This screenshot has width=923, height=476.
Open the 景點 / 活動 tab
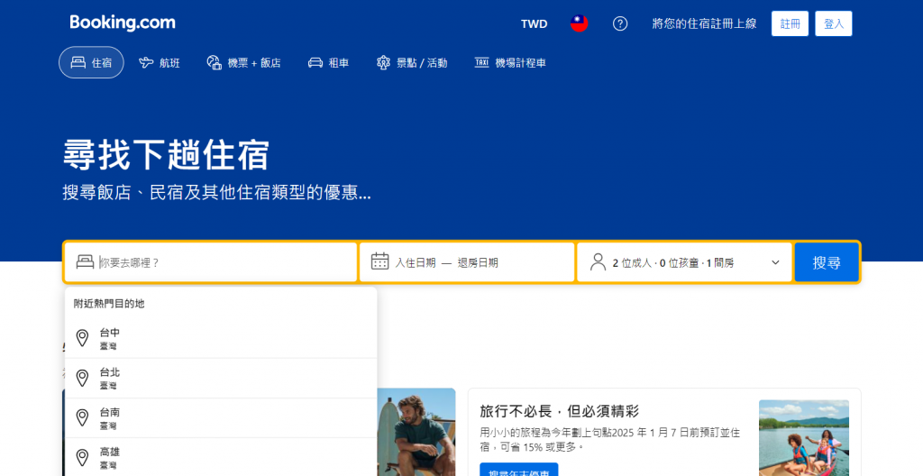(x=412, y=62)
